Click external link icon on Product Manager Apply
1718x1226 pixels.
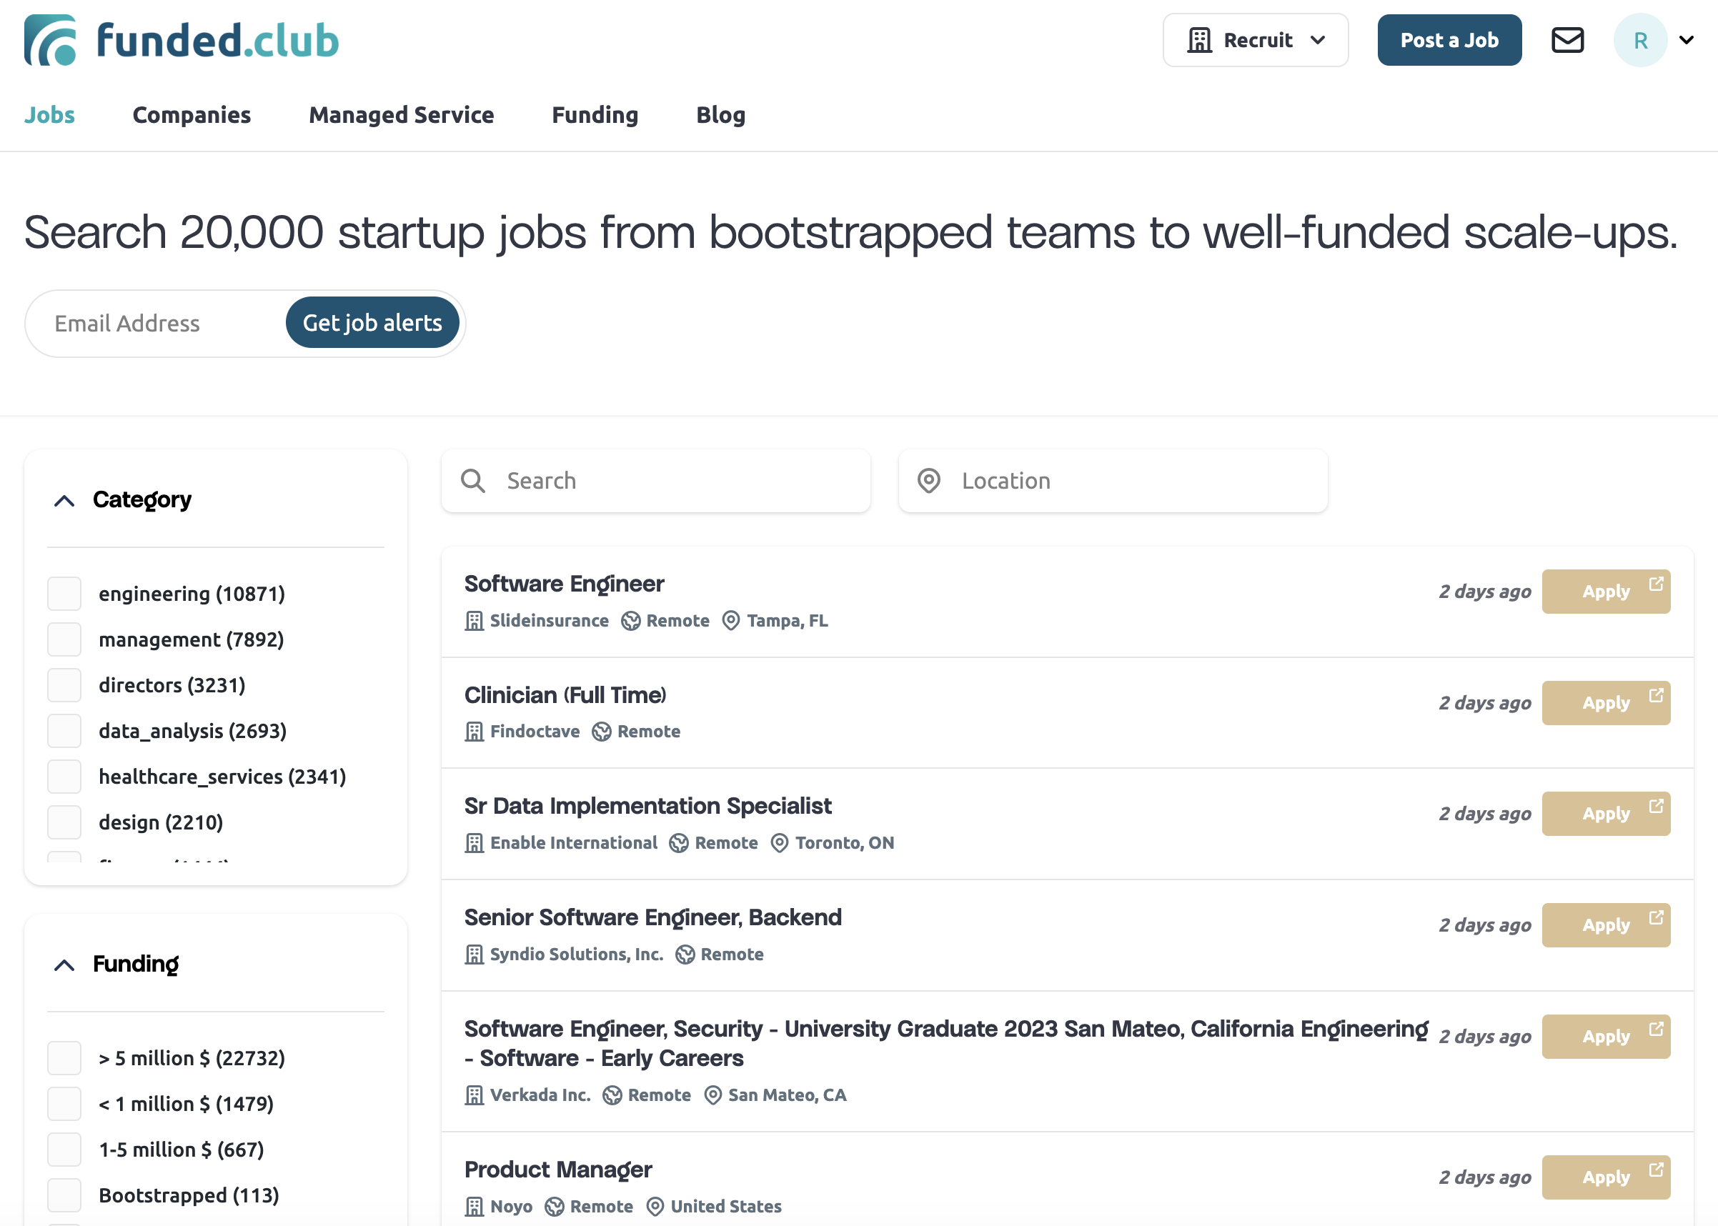1656,1170
